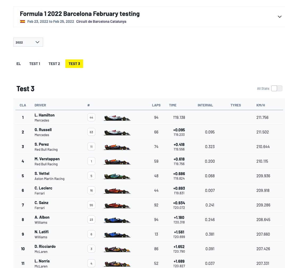This screenshot has width=285, height=268.
Task: Switch to the EL tab
Action: coord(19,64)
